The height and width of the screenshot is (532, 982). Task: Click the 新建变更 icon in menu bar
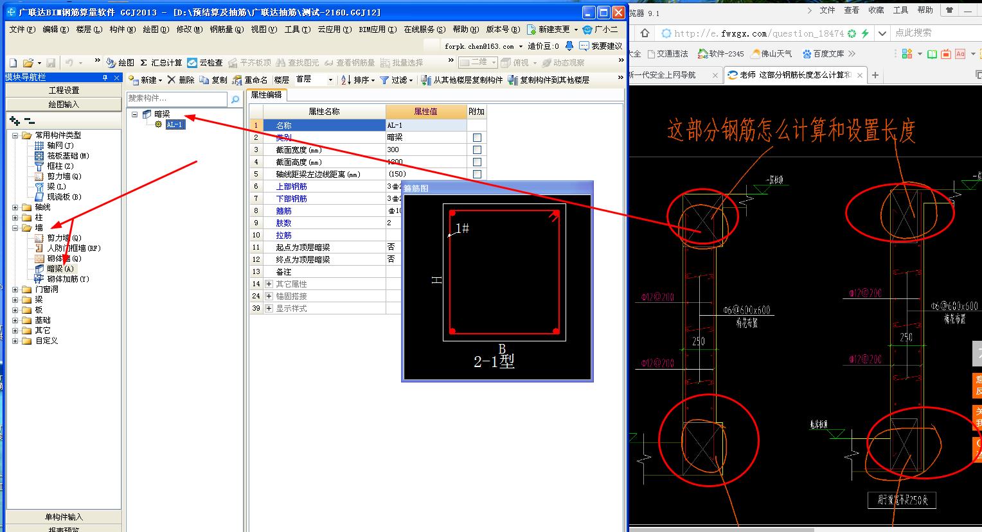tap(531, 29)
